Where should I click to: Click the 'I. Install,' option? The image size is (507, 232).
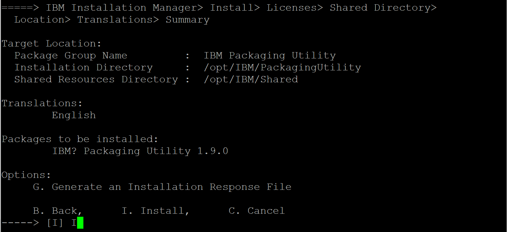click(x=156, y=211)
